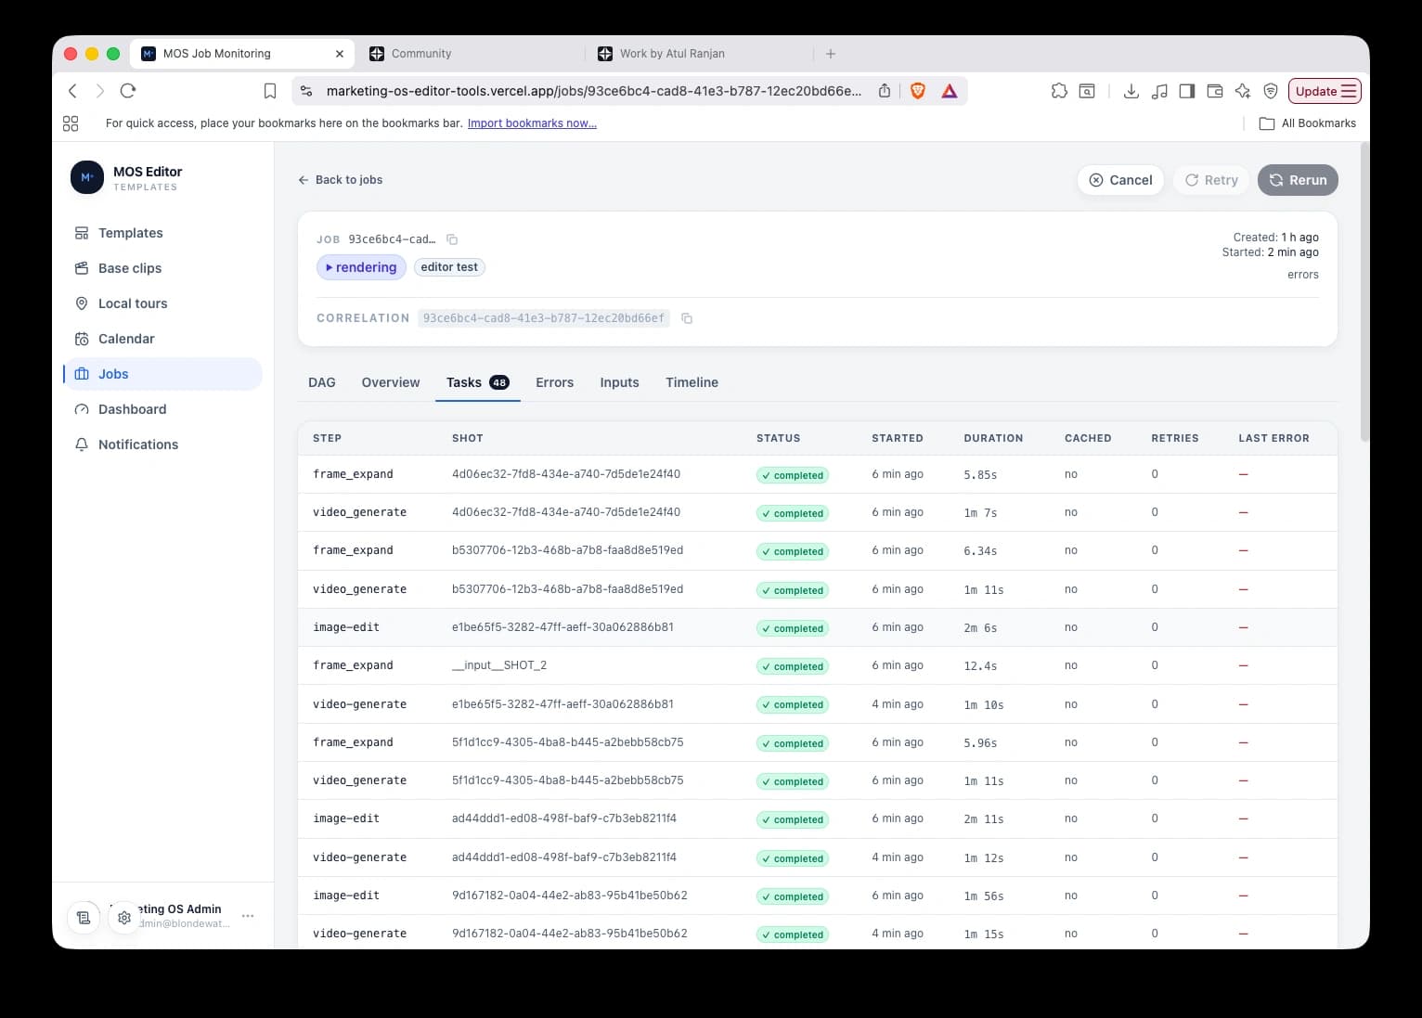The width and height of the screenshot is (1422, 1018).
Task: Click the MOS Editor logo
Action: pyautogui.click(x=87, y=177)
